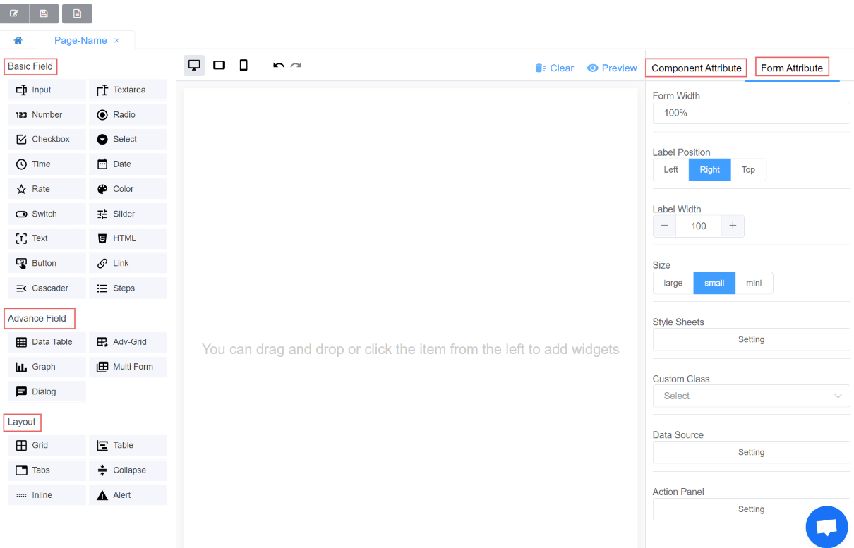Add a Cascader widget

click(x=47, y=288)
